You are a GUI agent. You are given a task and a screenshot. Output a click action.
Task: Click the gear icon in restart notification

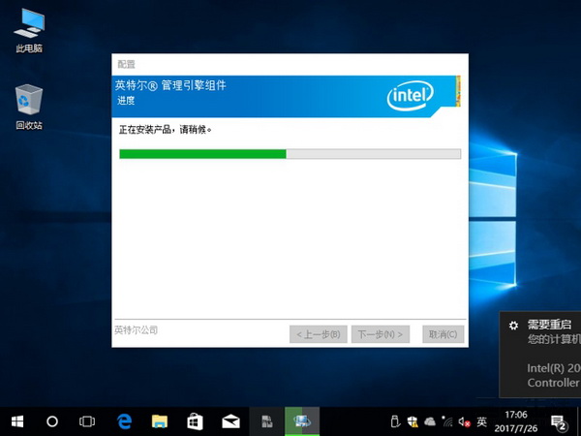(x=513, y=326)
